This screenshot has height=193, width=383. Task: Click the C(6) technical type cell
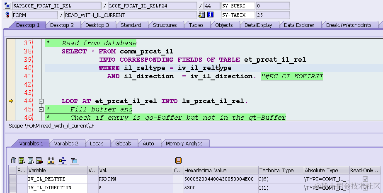click(281, 179)
